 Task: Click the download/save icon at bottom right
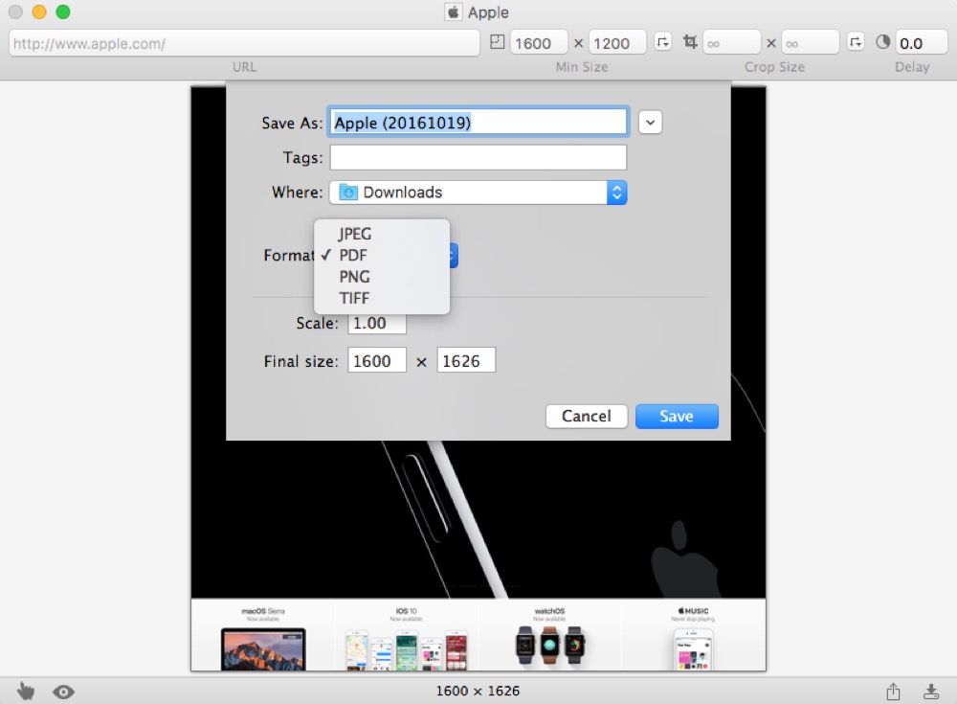pyautogui.click(x=930, y=691)
